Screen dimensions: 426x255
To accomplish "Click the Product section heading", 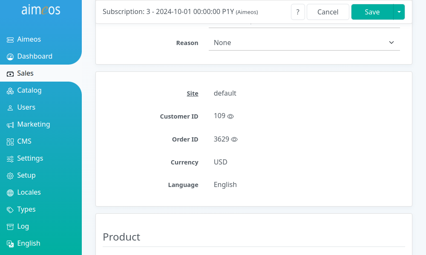I will 121,237.
